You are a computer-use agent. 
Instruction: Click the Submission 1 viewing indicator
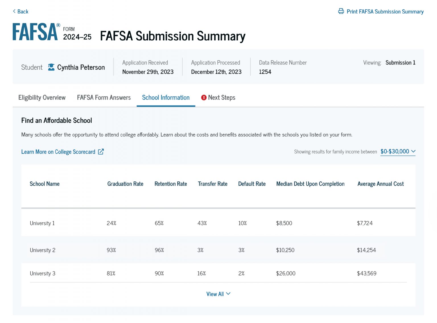pos(400,63)
